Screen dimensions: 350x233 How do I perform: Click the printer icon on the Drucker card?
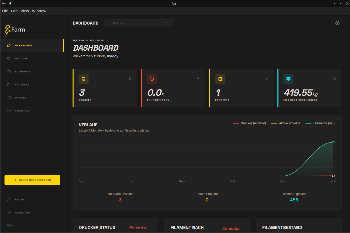[84, 79]
